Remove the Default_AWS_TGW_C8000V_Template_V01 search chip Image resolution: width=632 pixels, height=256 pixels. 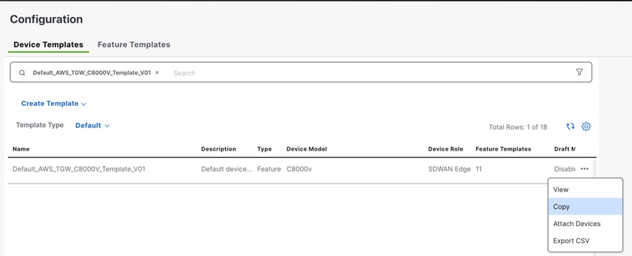pos(157,73)
